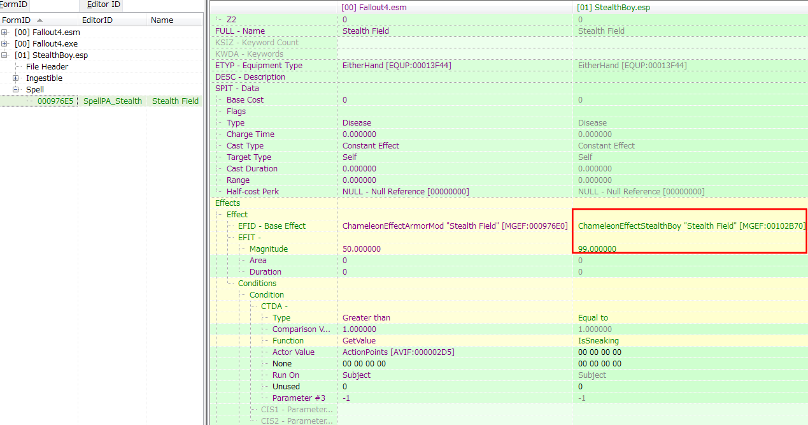Image resolution: width=808 pixels, height=425 pixels.
Task: Click the ActionPoints [AVIF:000002D5] value
Action: 399,352
